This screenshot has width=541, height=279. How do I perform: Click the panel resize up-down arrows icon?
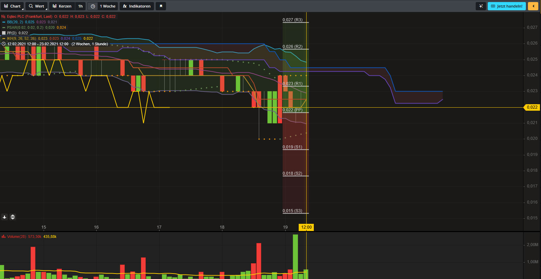(x=13, y=217)
